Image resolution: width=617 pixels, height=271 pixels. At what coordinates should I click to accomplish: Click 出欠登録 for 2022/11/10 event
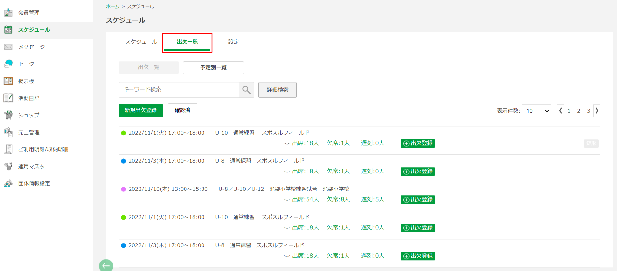coord(418,200)
